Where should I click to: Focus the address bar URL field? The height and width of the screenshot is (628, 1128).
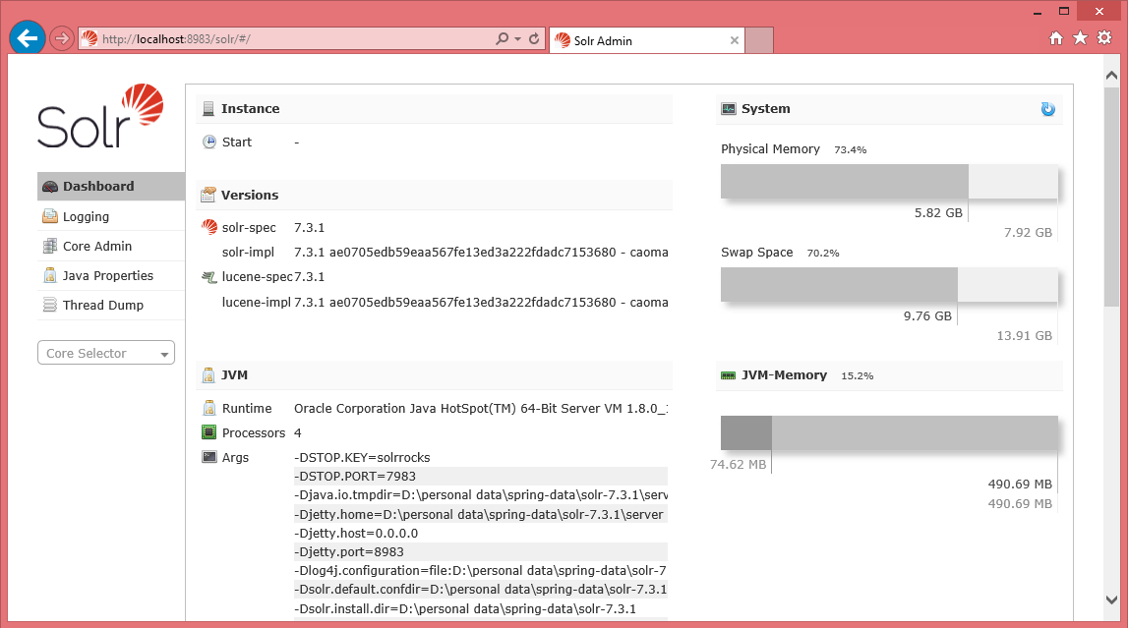click(x=295, y=38)
